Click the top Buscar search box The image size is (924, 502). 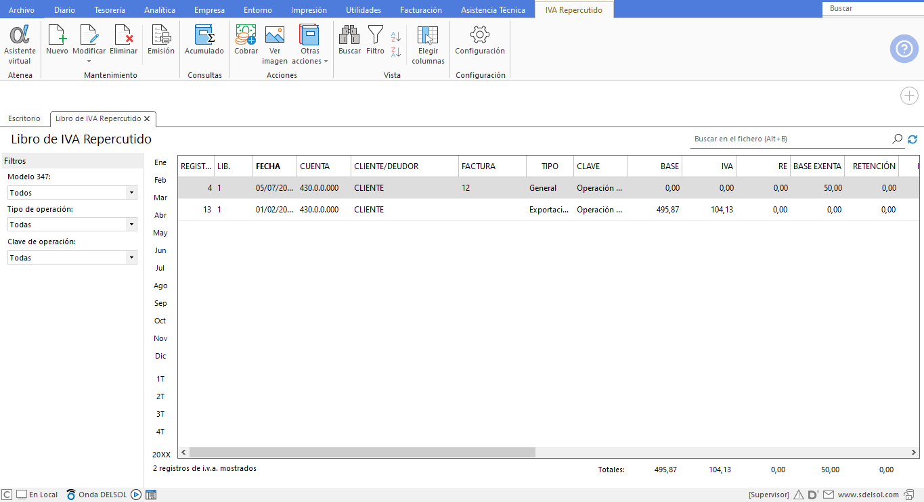tap(873, 9)
